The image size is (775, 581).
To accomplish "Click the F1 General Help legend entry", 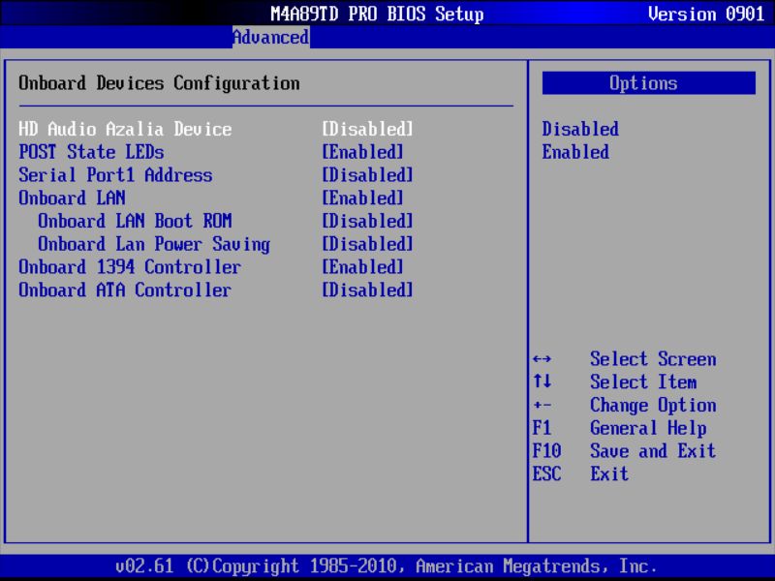I will (620, 428).
